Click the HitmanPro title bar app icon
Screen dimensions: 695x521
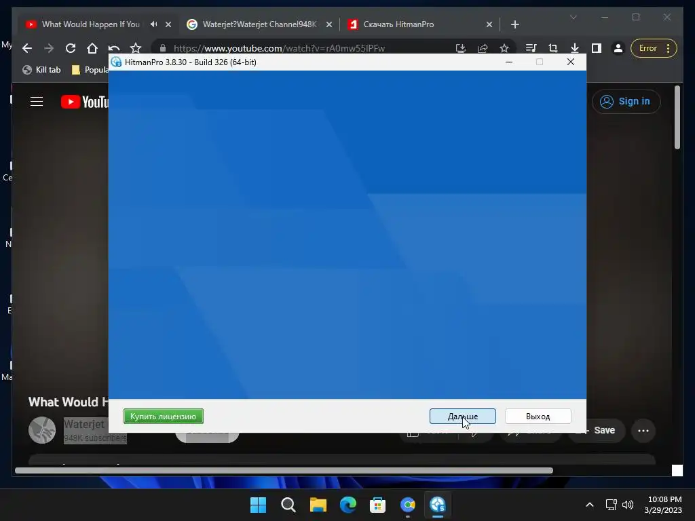116,62
